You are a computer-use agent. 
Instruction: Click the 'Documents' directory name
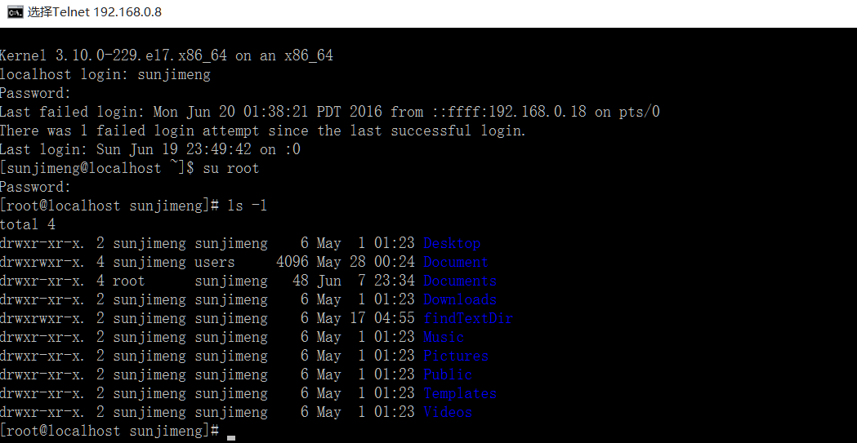click(x=460, y=281)
